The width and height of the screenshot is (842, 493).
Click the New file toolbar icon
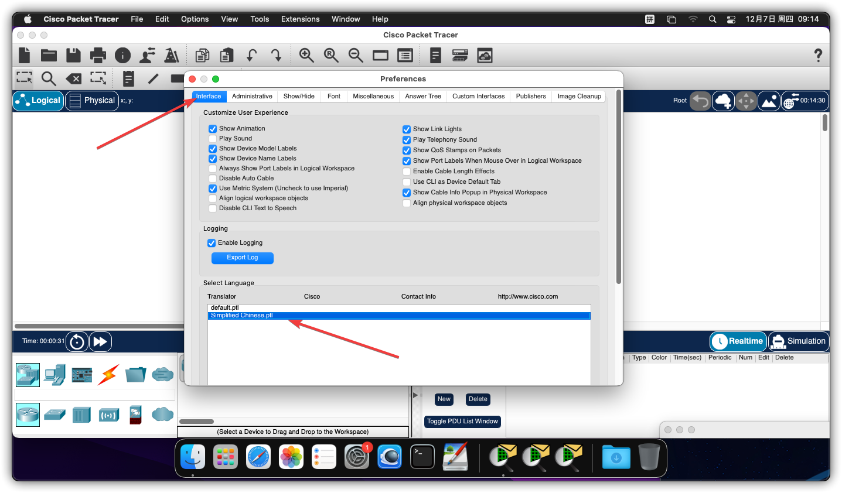[24, 56]
